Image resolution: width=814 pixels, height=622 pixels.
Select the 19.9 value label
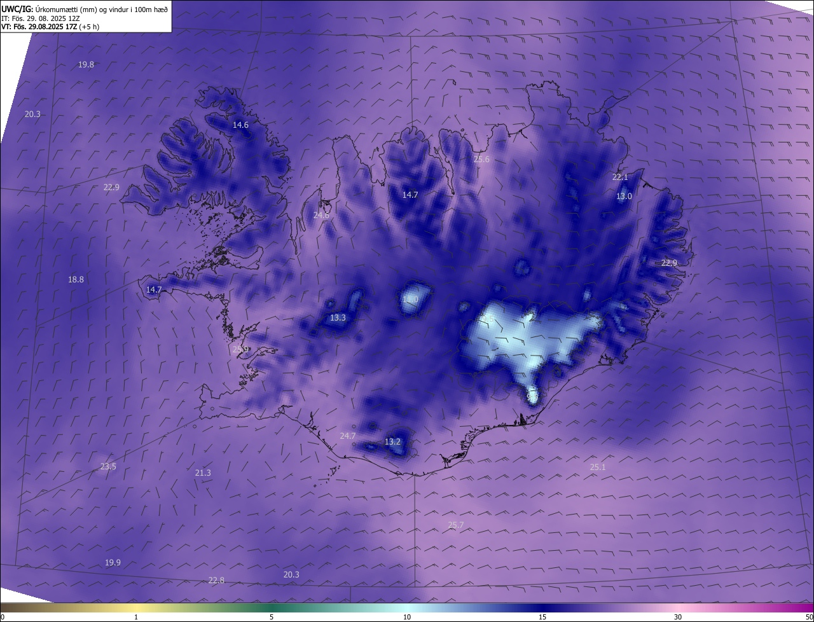[x=113, y=563]
